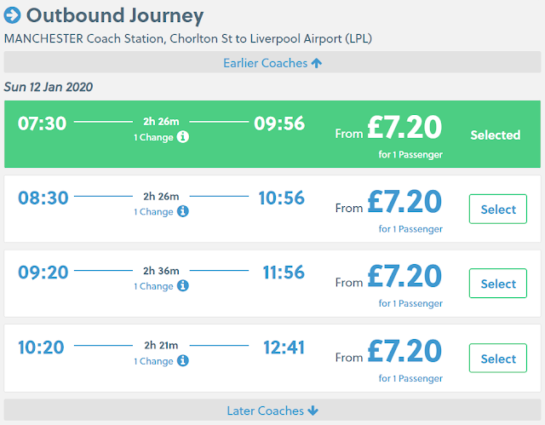Open change info icon for 10:20 coach
The width and height of the screenshot is (545, 425).
pos(183,361)
